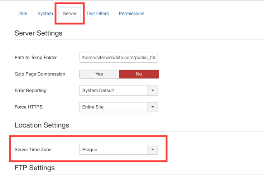Image resolution: width=264 pixels, height=183 pixels.
Task: Open the Error Reporting dropdown arrow
Action: point(153,91)
